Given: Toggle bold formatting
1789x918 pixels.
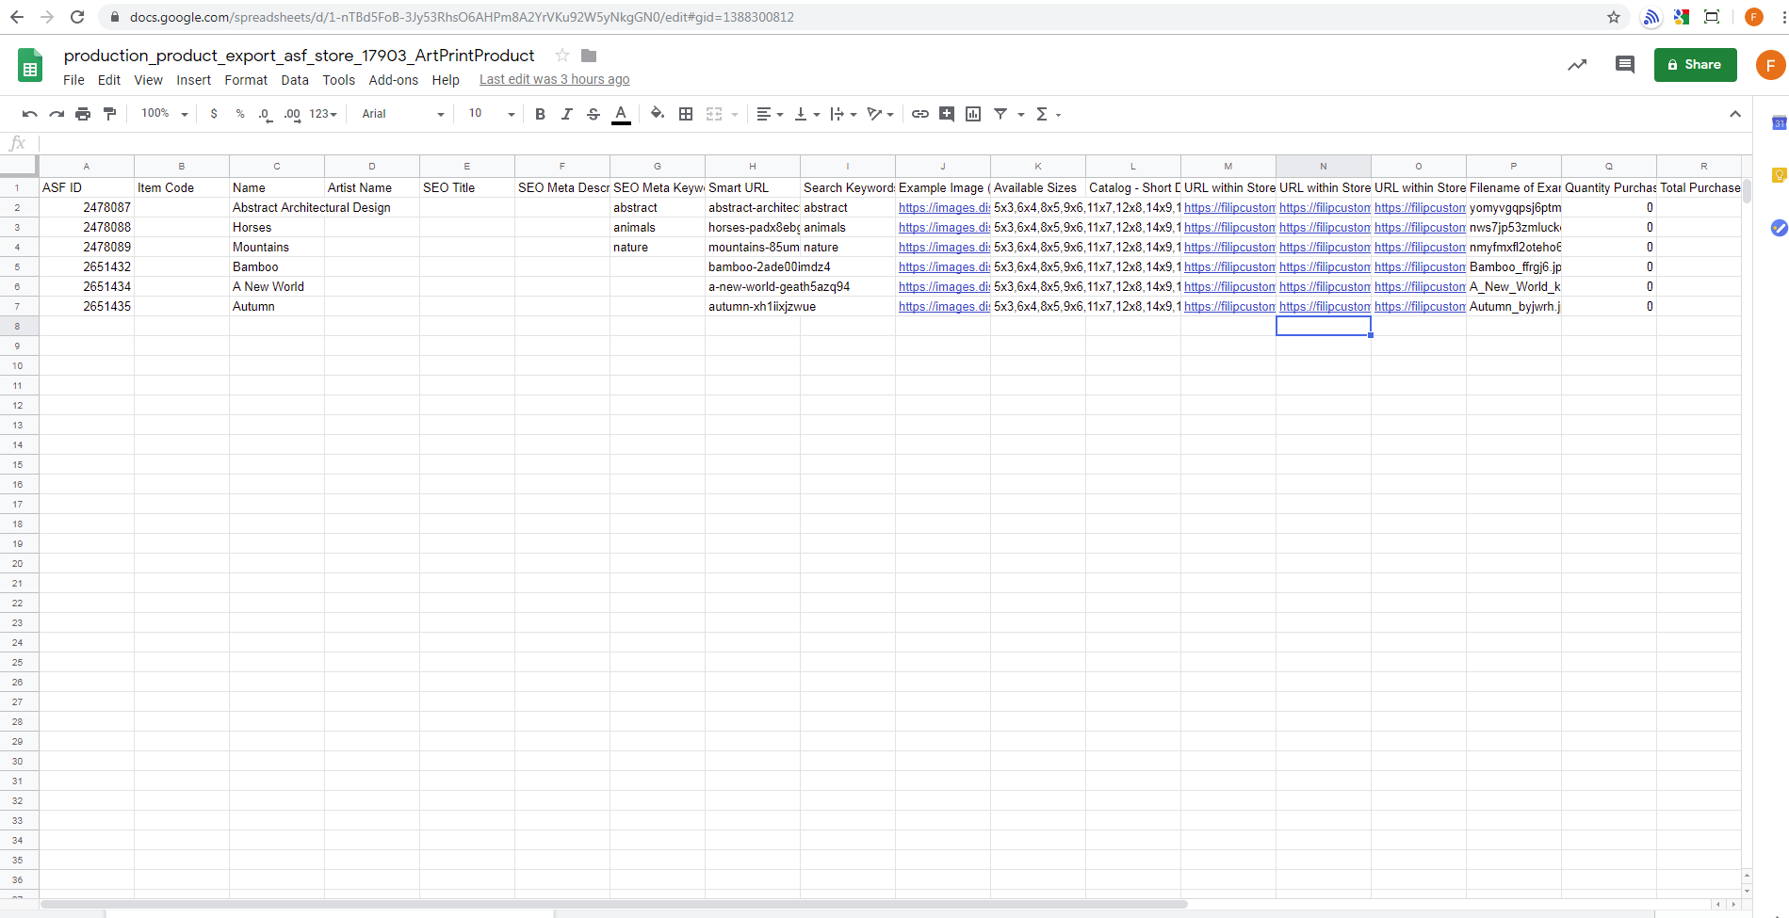Looking at the screenshot, I should [x=540, y=114].
